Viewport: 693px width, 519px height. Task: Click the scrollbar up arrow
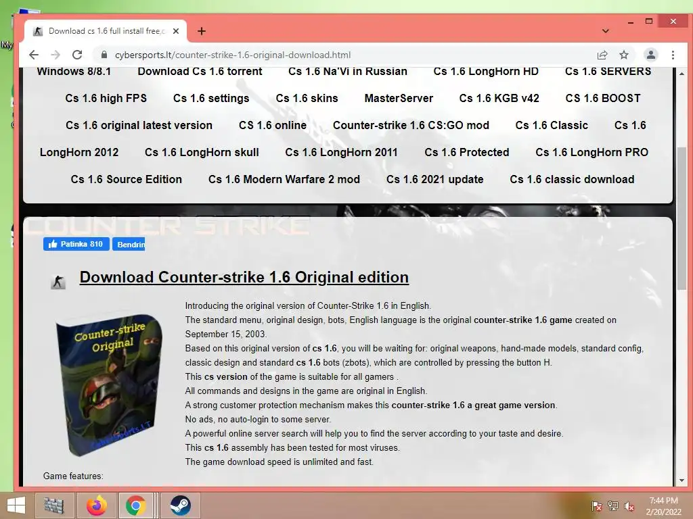click(x=681, y=73)
